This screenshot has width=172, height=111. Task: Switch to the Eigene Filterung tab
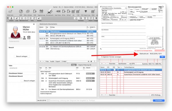coord(85,65)
